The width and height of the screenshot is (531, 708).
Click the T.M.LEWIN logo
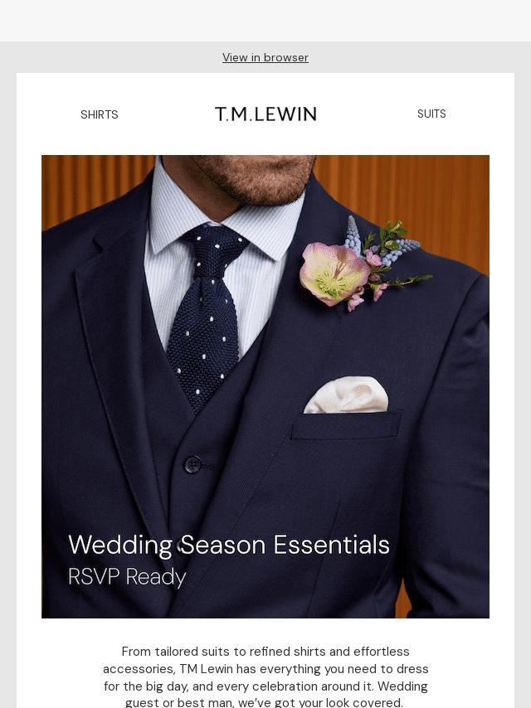(265, 114)
